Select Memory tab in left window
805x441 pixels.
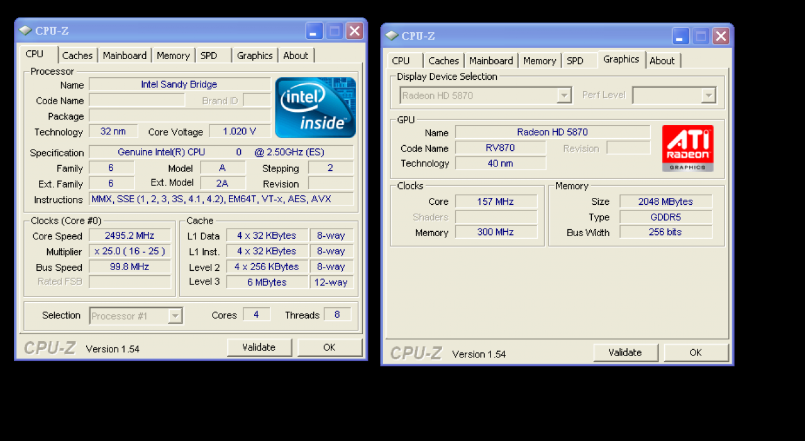(x=173, y=55)
